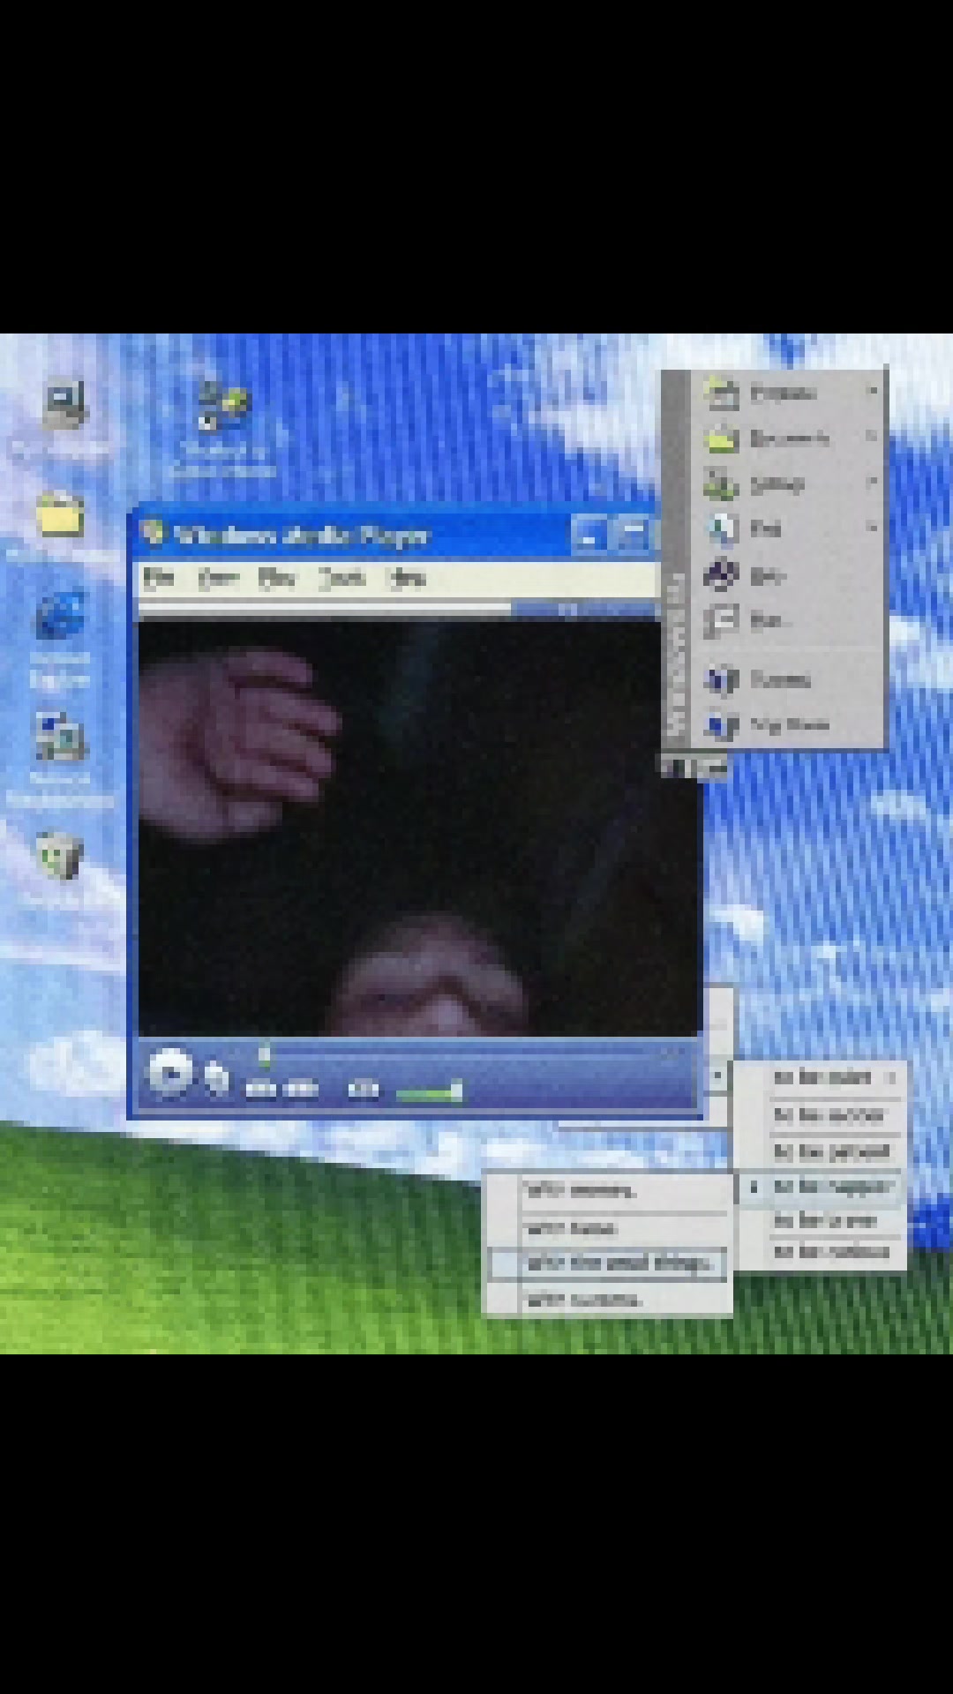
Task: Expand the Documents submenu arrow
Action: point(872,436)
